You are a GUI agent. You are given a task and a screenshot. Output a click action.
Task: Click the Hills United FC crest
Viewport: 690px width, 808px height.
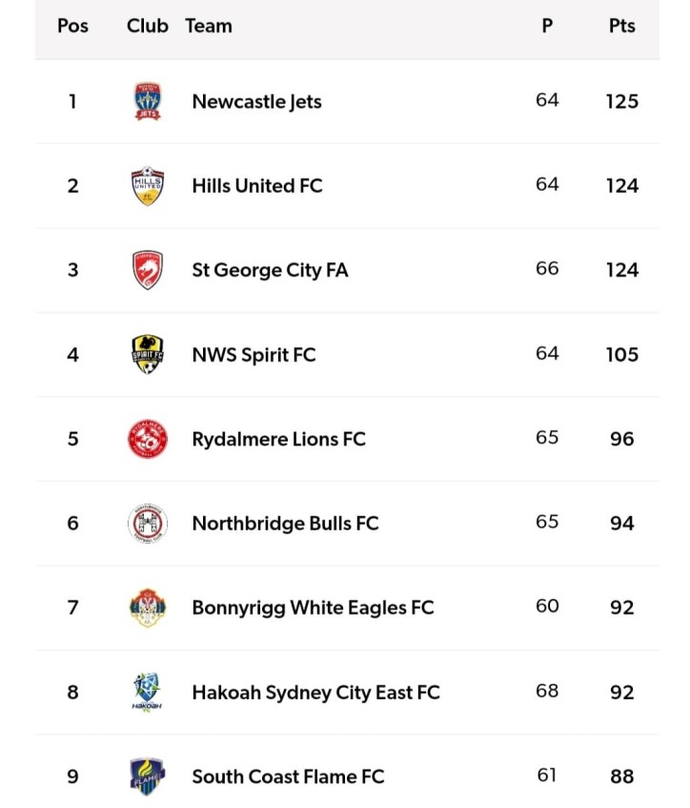point(148,186)
